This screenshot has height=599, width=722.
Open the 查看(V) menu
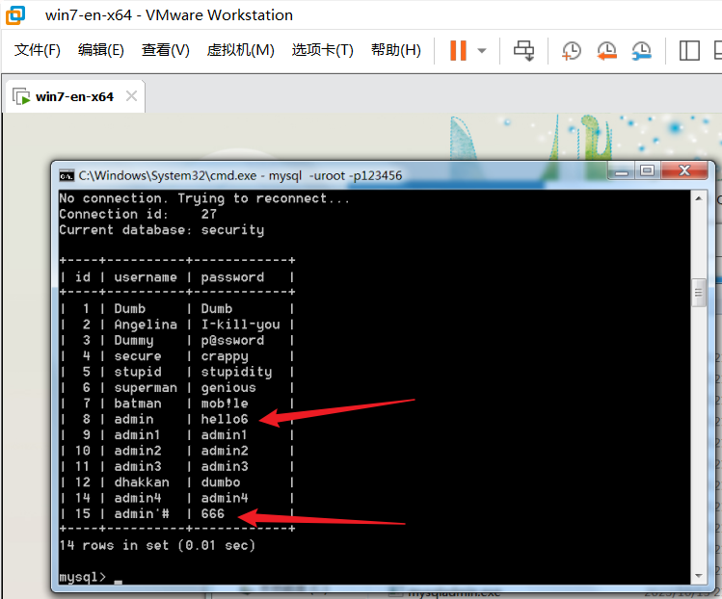(165, 50)
